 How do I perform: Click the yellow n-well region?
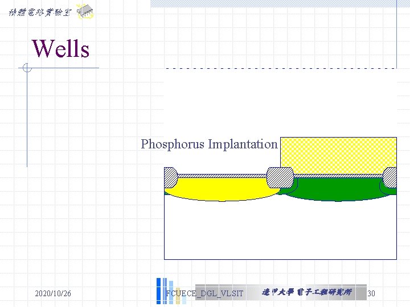coord(222,189)
